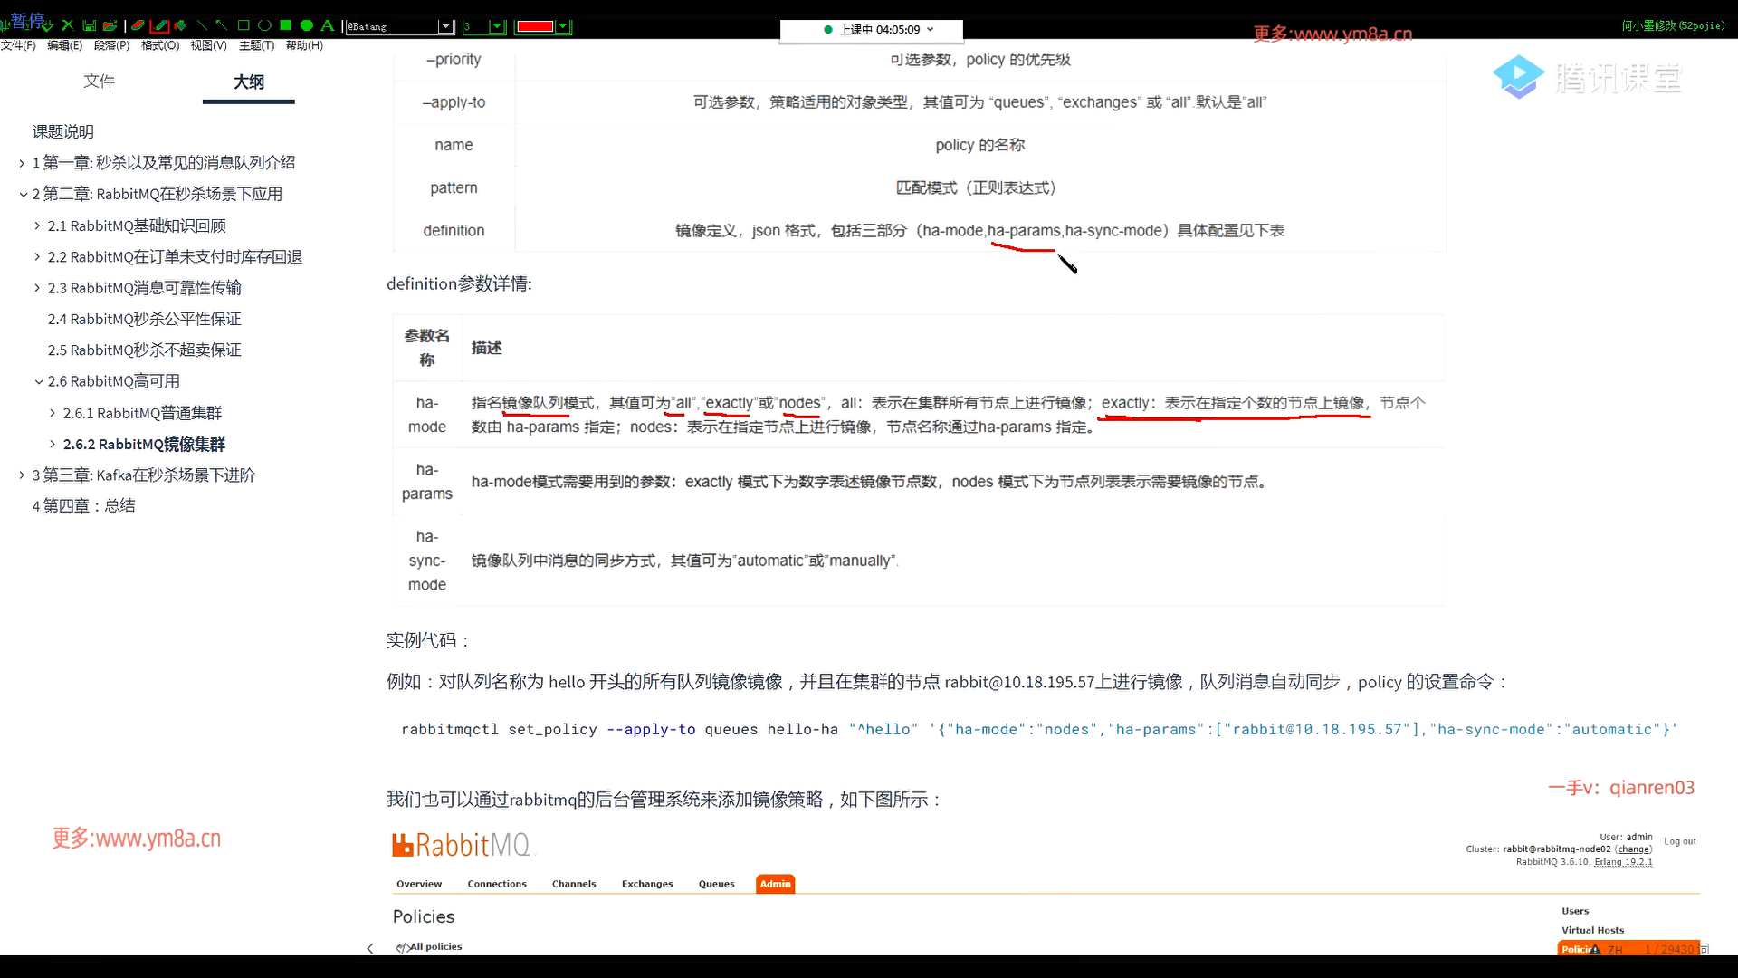Open the pen width size dropdown
Image resolution: width=1738 pixels, height=978 pixels.
pyautogui.click(x=497, y=26)
